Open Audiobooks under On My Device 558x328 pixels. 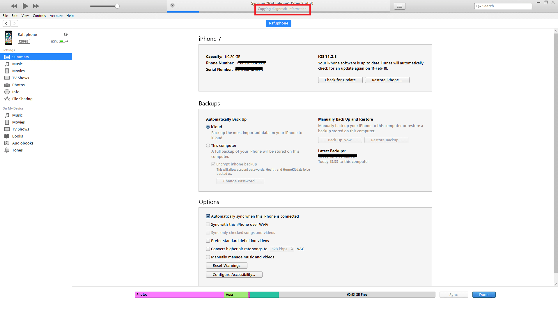(36, 143)
